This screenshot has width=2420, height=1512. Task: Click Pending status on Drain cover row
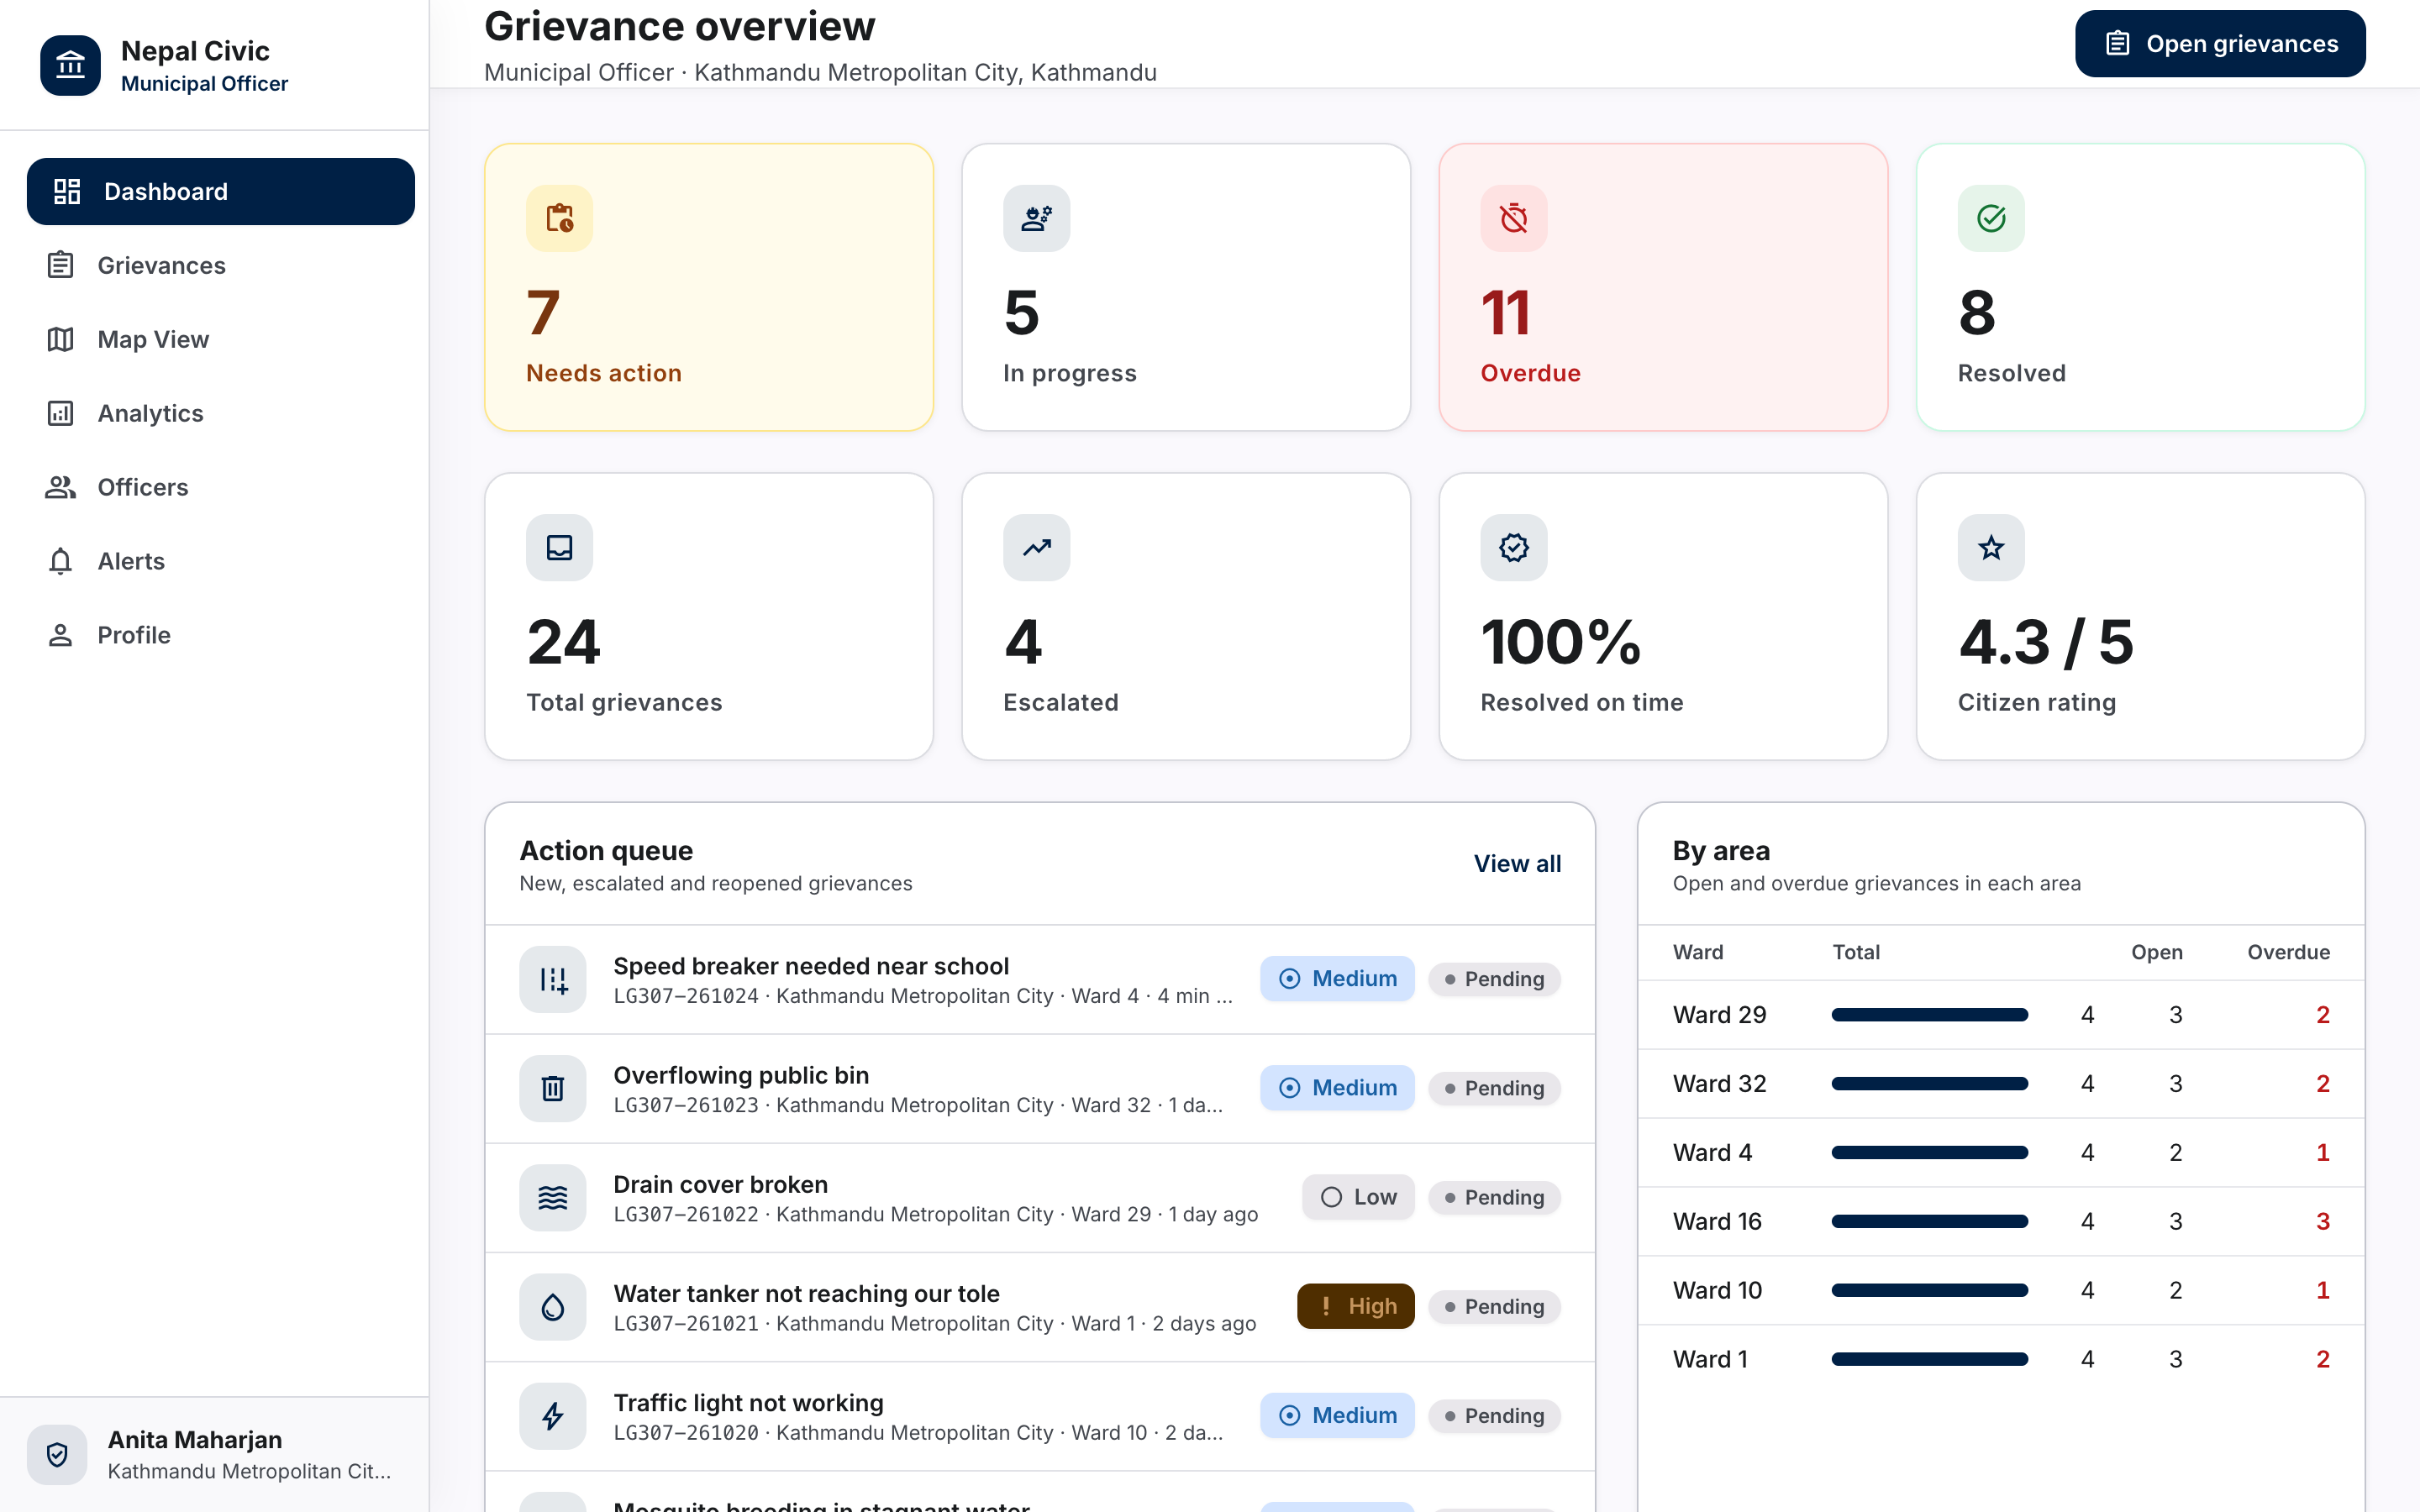1494,1197
